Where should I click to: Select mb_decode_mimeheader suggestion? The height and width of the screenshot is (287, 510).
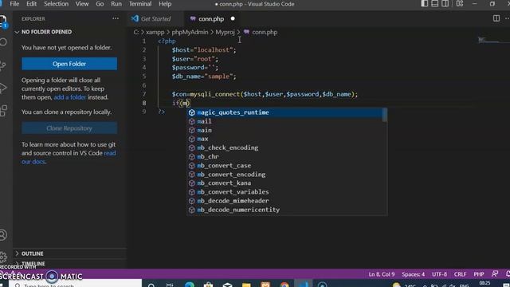click(285, 201)
